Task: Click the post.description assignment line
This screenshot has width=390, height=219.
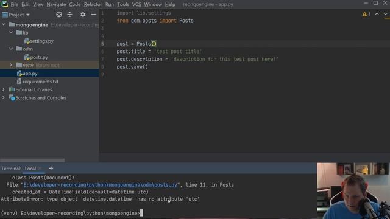Action: pos(197,59)
